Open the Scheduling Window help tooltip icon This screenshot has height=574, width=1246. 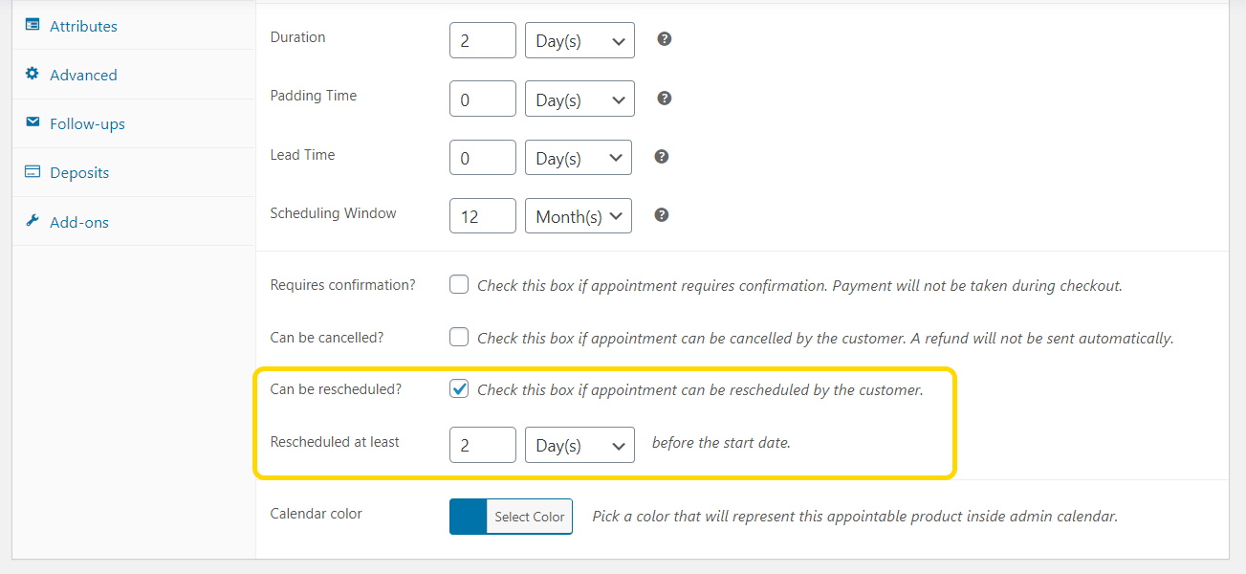(661, 214)
